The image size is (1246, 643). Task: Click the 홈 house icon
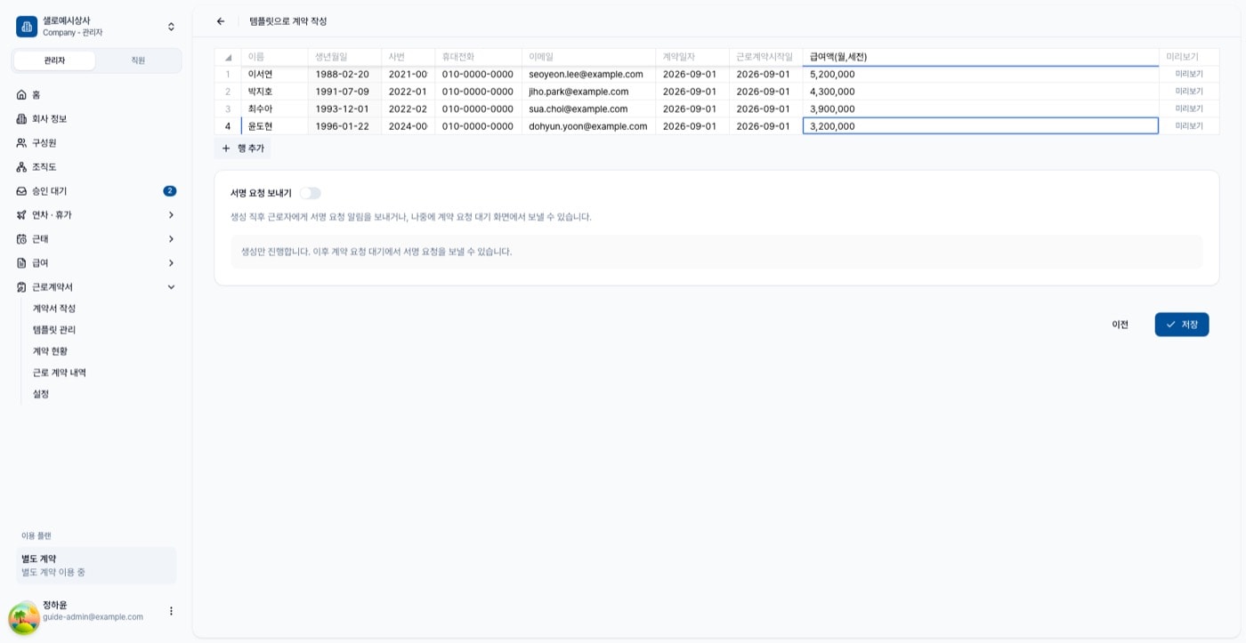[x=22, y=94]
